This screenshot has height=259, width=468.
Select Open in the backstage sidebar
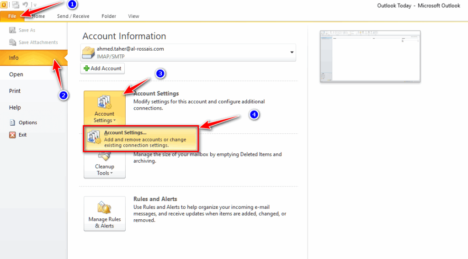click(x=16, y=74)
